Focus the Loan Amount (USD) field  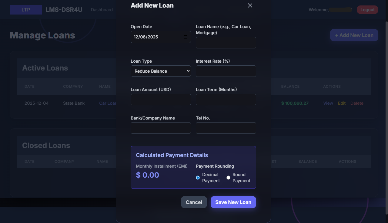pos(161,99)
